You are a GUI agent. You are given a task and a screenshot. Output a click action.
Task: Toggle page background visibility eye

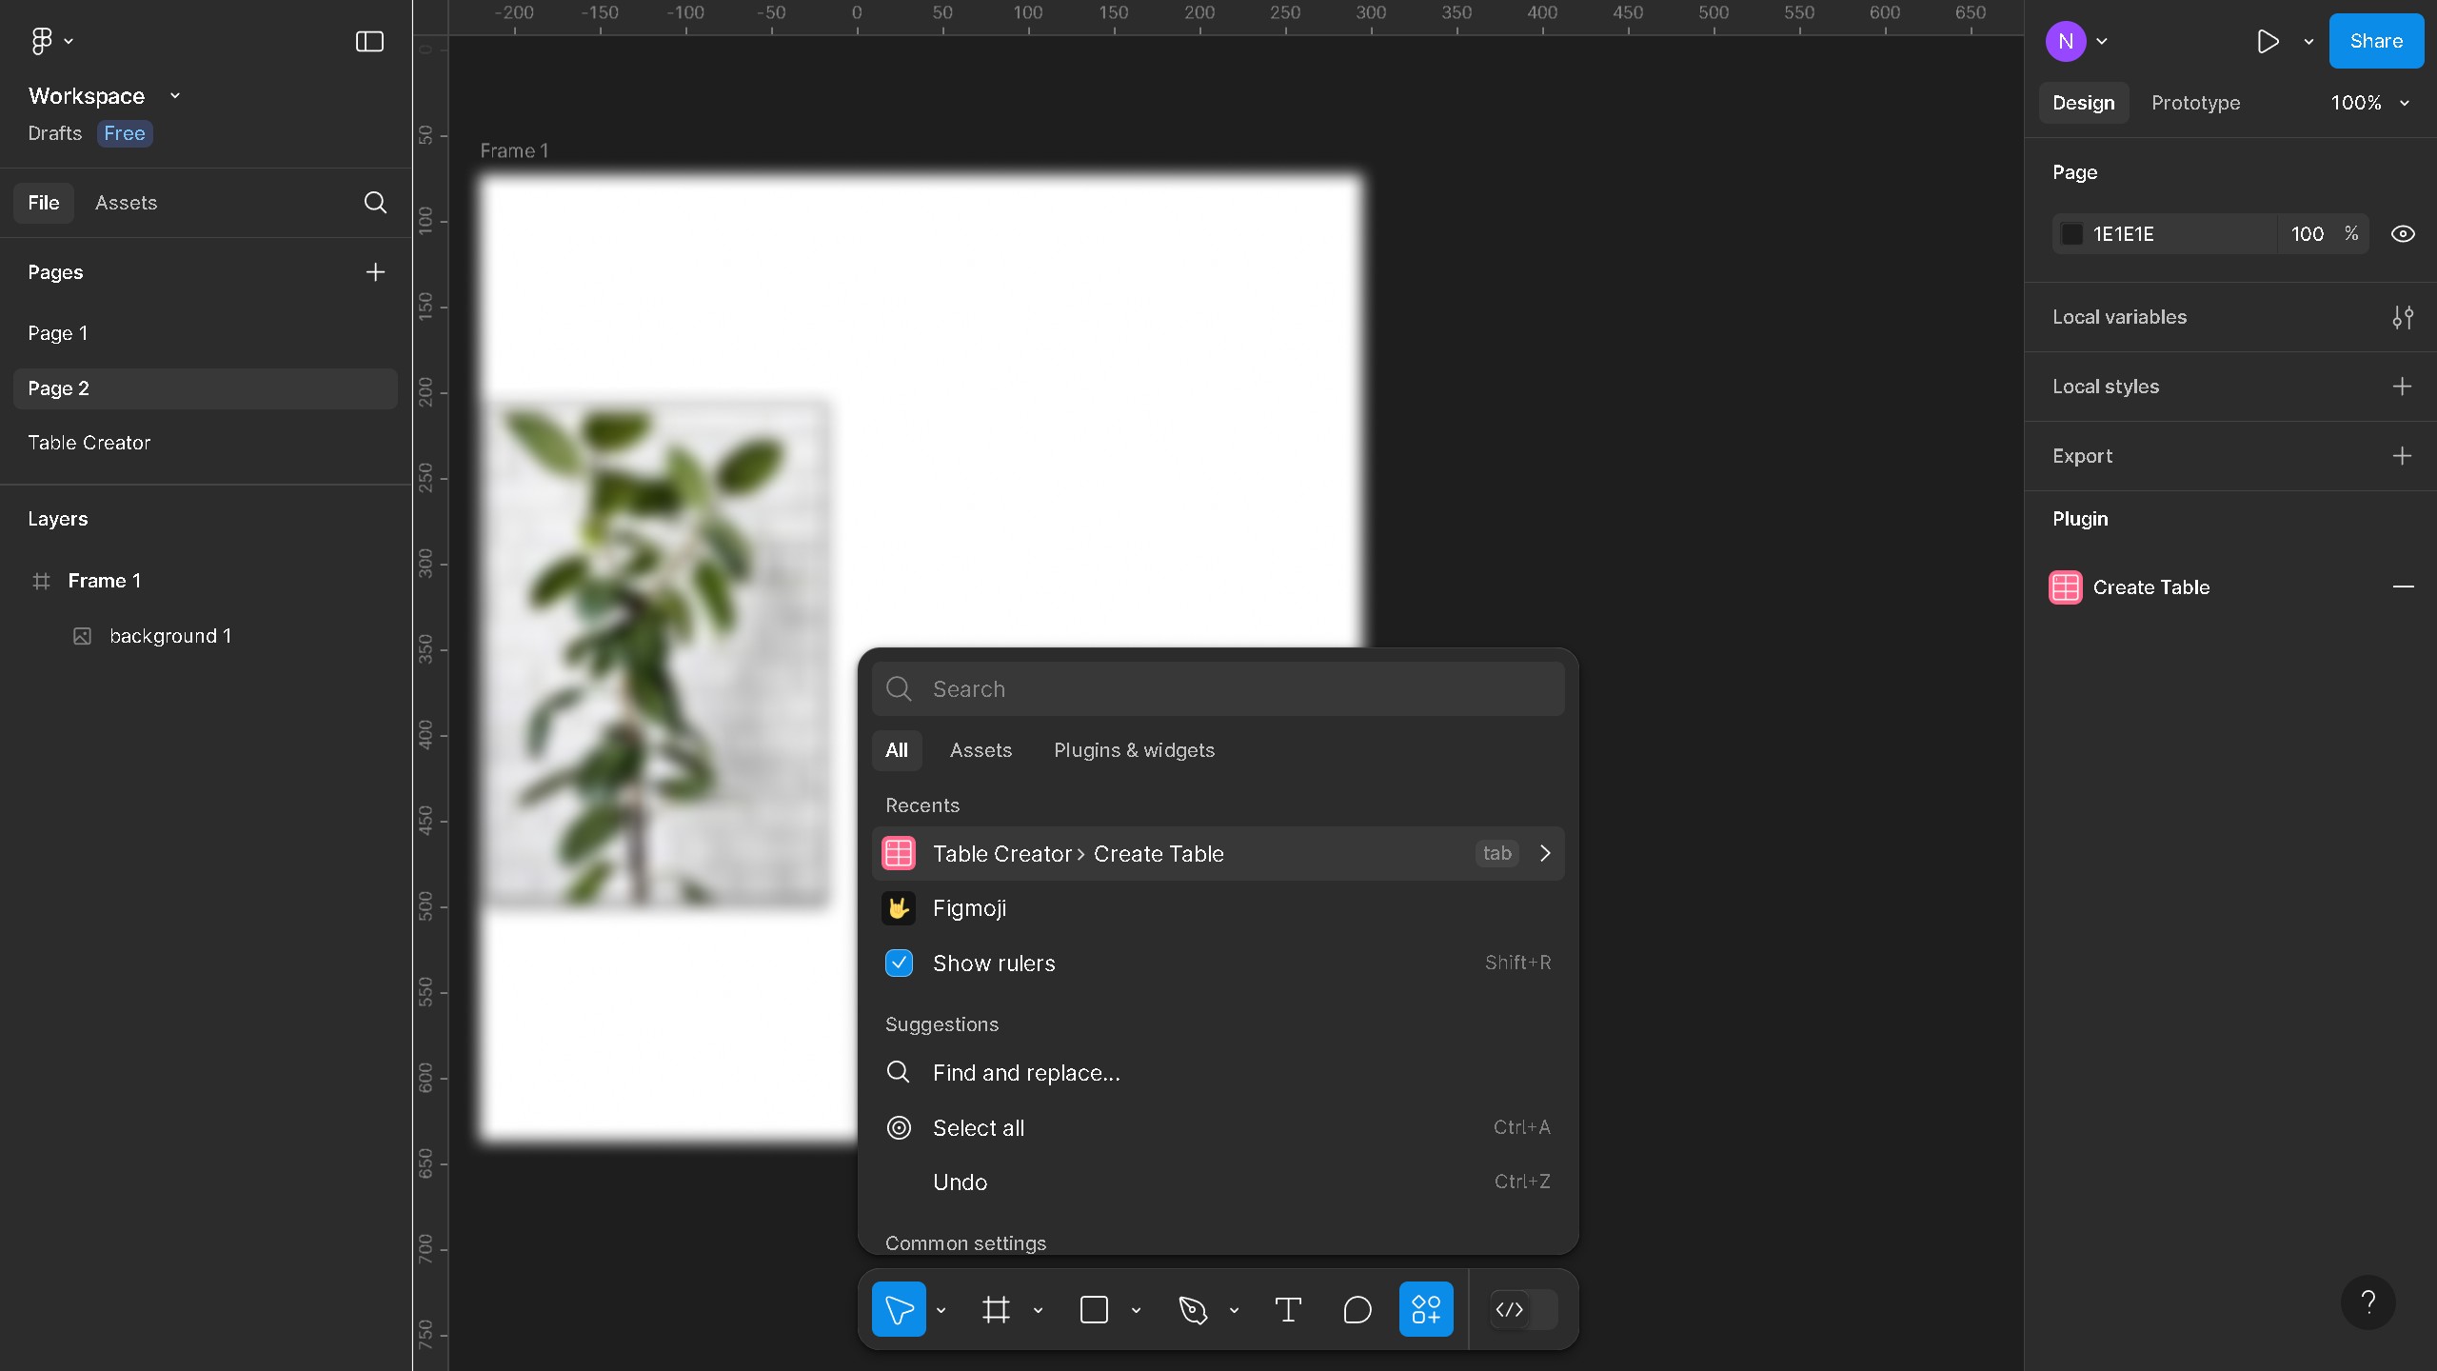2403,234
